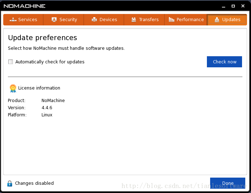Click the Changes disabled lock icon
This screenshot has width=251, height=193.
(x=10, y=183)
